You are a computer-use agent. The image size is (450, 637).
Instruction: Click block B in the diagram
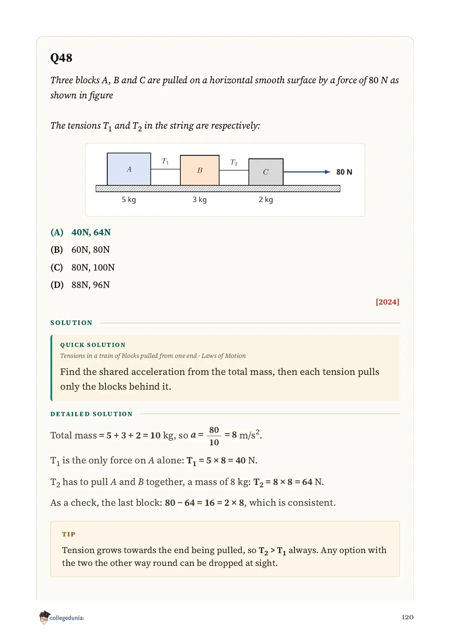[x=200, y=170]
